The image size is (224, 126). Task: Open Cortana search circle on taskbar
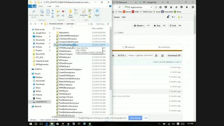click(x=36, y=124)
